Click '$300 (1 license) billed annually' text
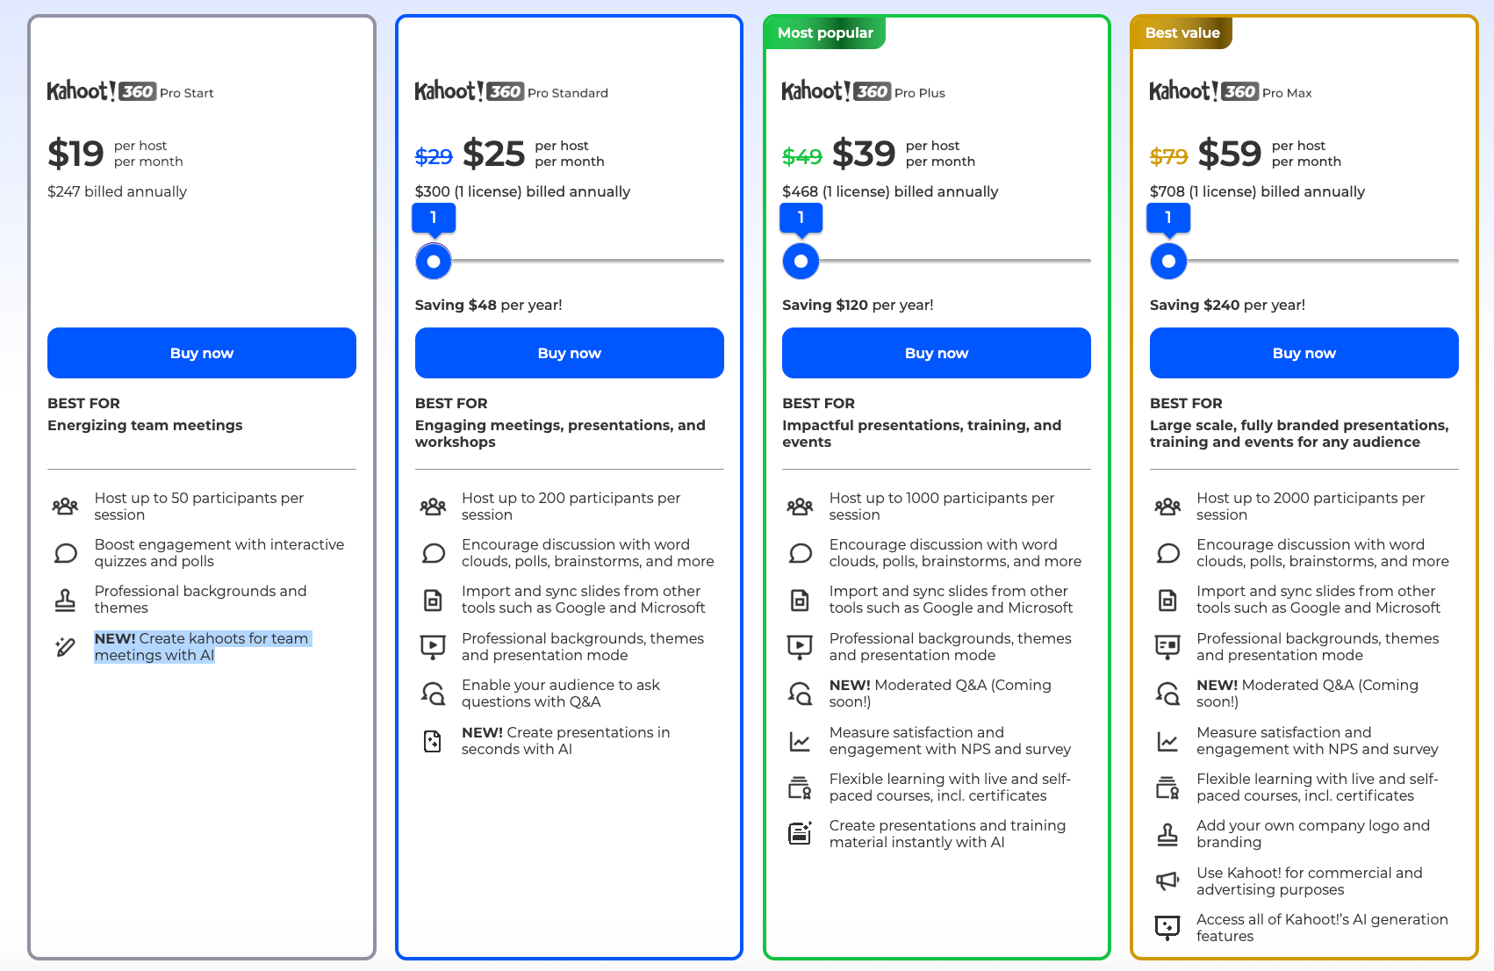The height and width of the screenshot is (971, 1494). click(522, 191)
